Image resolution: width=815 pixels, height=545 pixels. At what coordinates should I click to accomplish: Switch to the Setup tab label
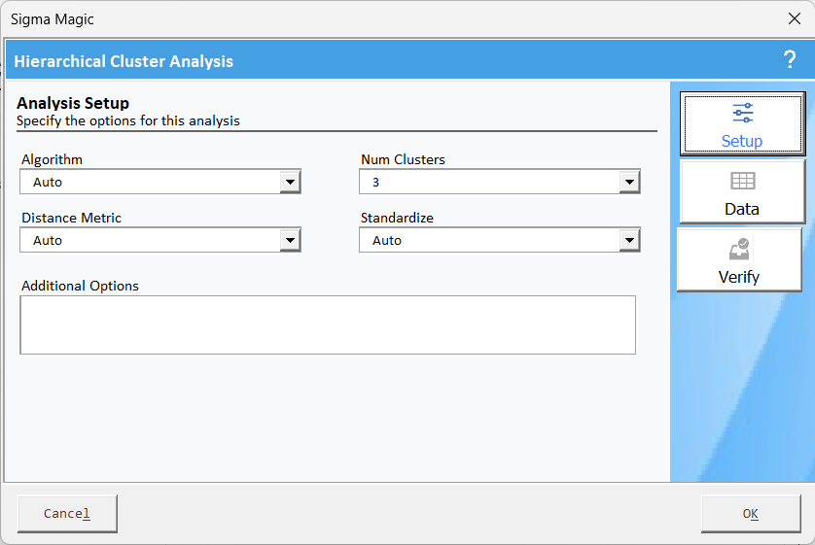click(x=742, y=141)
